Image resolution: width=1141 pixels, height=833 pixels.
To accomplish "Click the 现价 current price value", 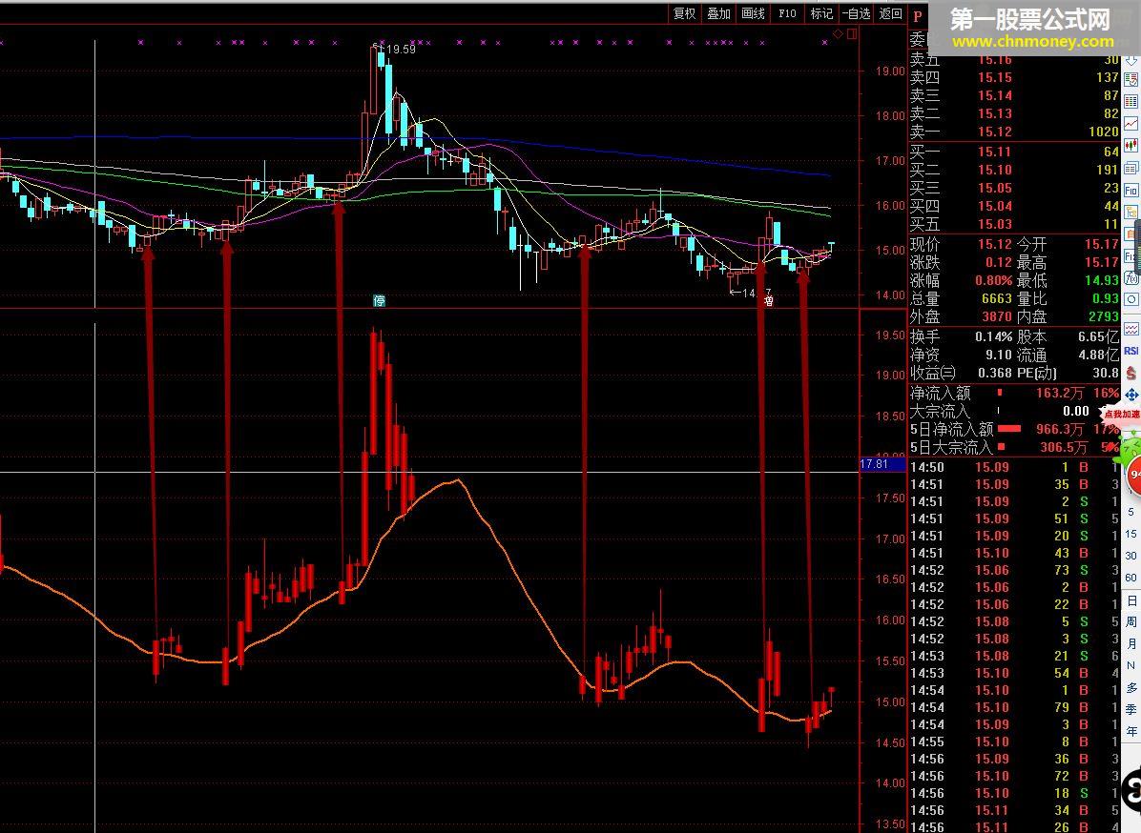I will tap(995, 244).
